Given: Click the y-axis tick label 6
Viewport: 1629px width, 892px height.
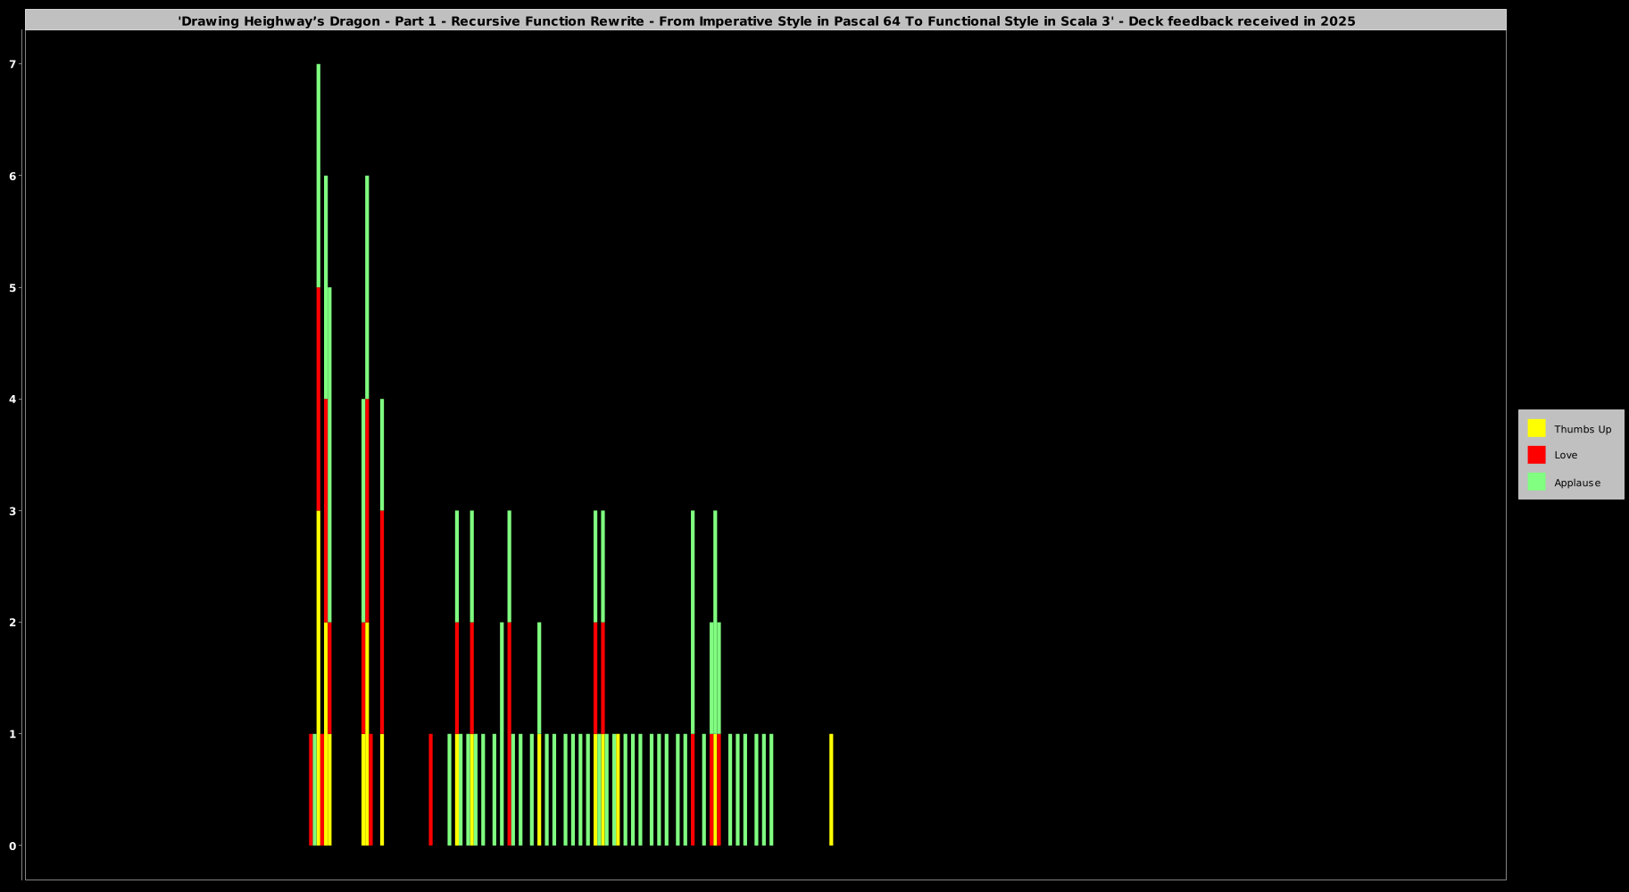Looking at the screenshot, I should [x=12, y=176].
